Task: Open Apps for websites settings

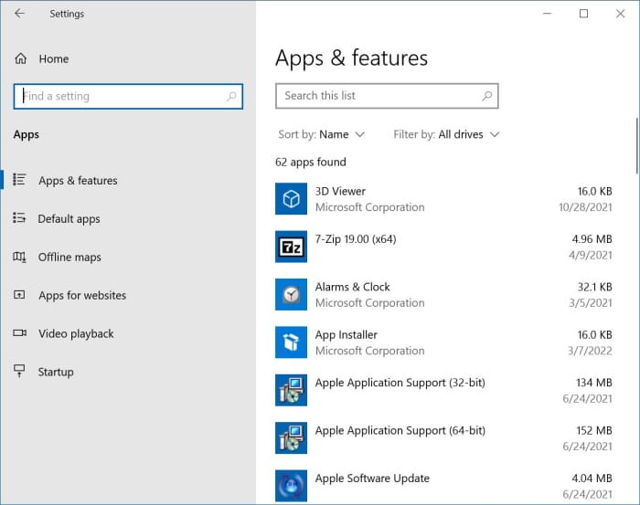Action: tap(82, 296)
